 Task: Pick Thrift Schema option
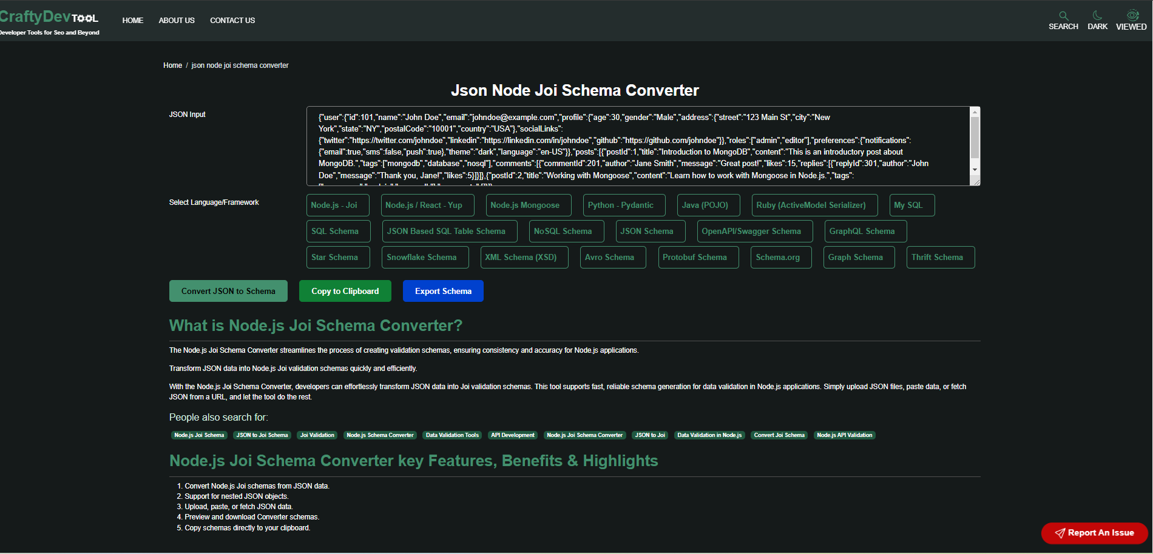pyautogui.click(x=941, y=258)
